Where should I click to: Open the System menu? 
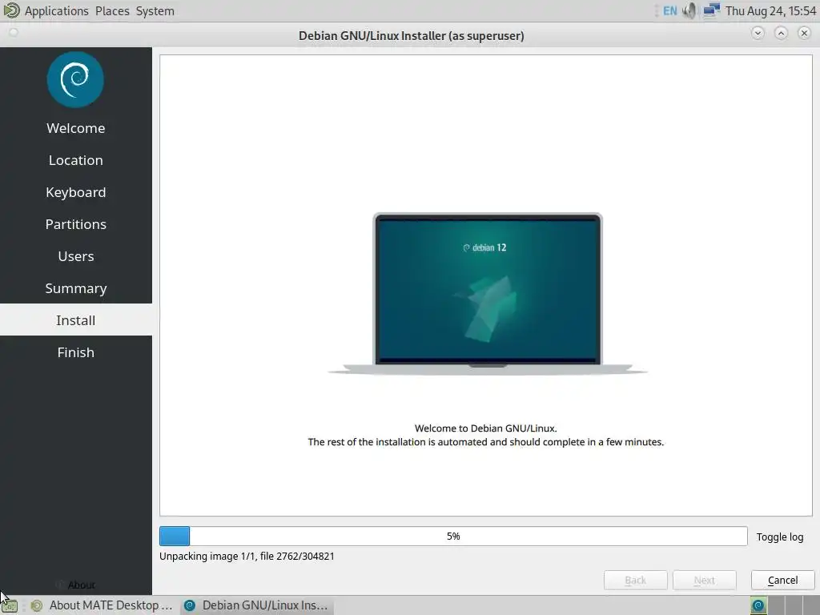coord(155,11)
